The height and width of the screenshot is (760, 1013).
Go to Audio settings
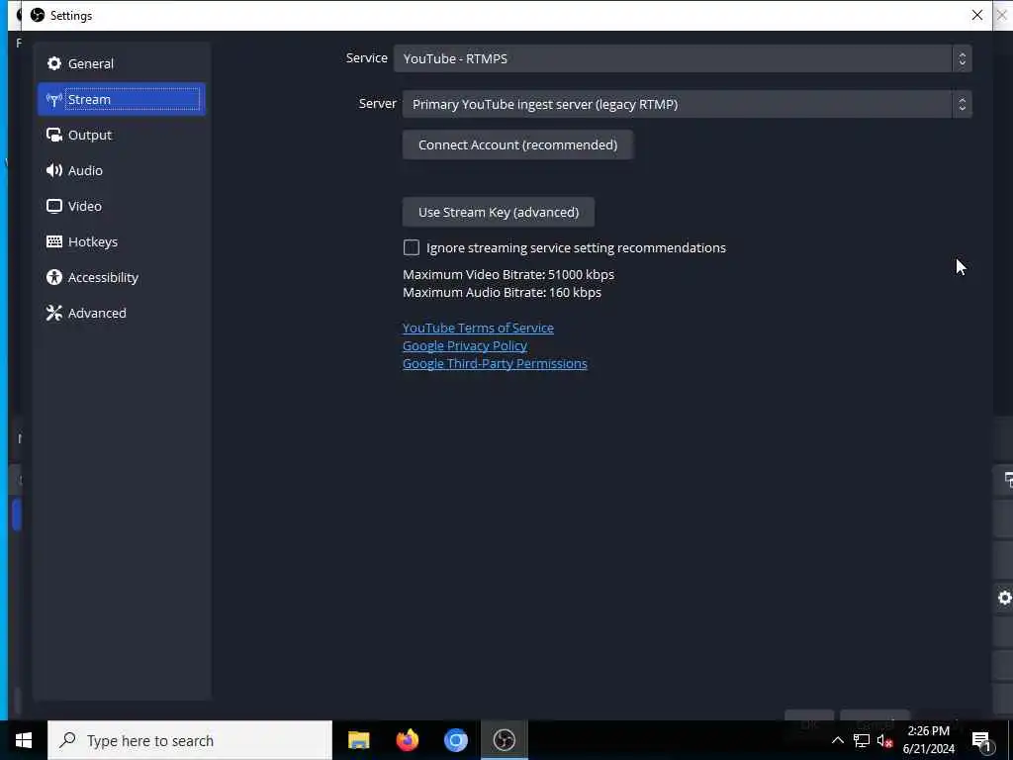point(122,170)
